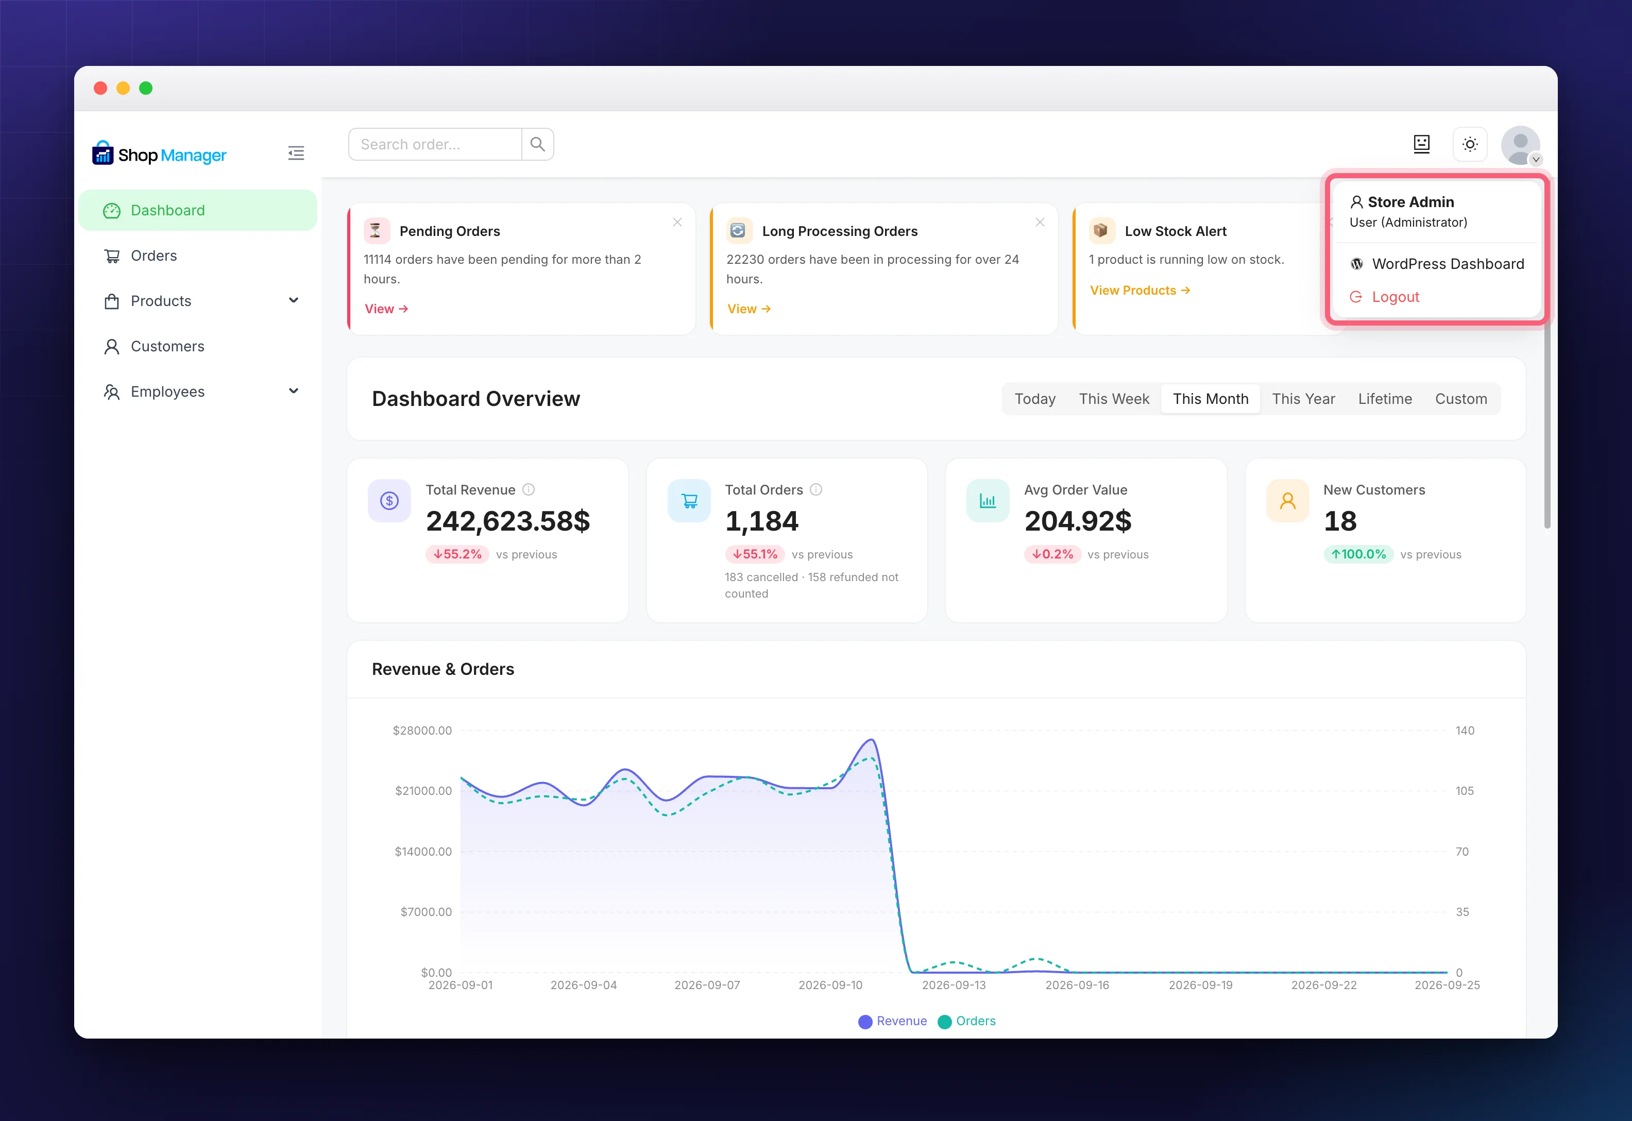Toggle the Revenue series legend

coord(893,1021)
